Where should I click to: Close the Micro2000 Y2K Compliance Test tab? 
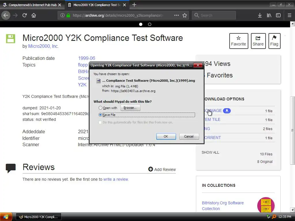(124, 5)
